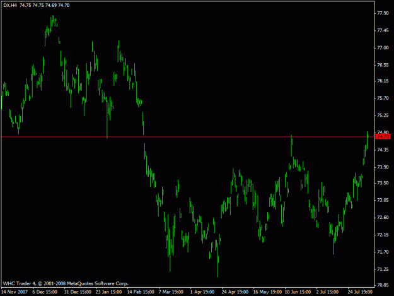Select the 71.70 price scale label
Screen dimensions: 394x296
[x=383, y=252]
